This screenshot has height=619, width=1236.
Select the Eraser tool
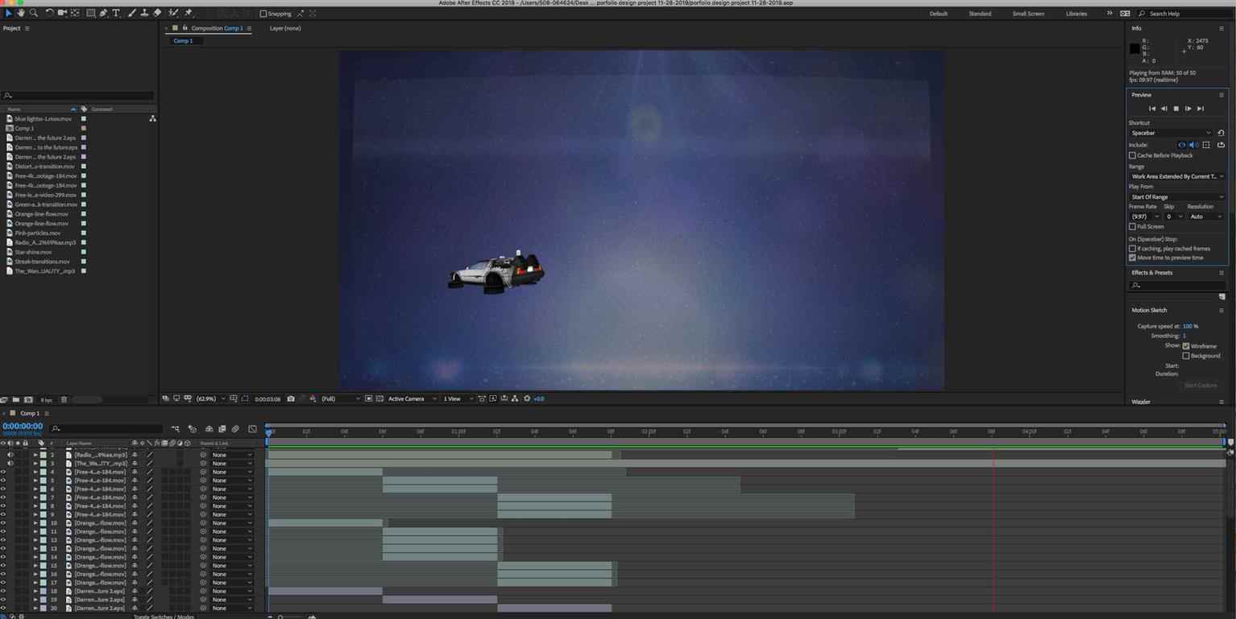(x=157, y=13)
